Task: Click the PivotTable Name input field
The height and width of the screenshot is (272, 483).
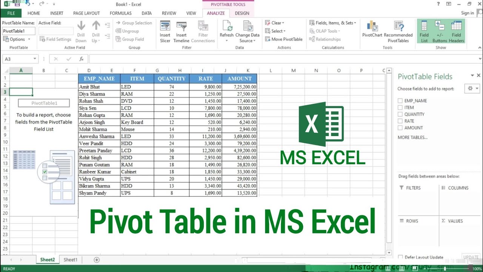Action: click(x=18, y=31)
